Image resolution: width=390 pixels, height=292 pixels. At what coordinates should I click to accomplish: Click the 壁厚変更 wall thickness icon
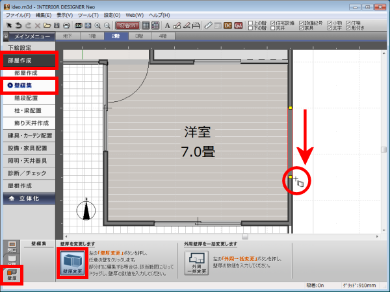[x=71, y=264]
